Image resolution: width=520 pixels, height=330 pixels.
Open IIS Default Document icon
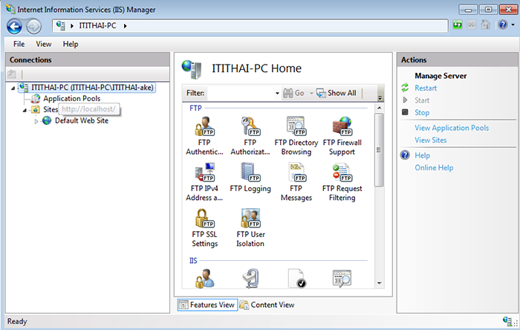click(x=296, y=278)
